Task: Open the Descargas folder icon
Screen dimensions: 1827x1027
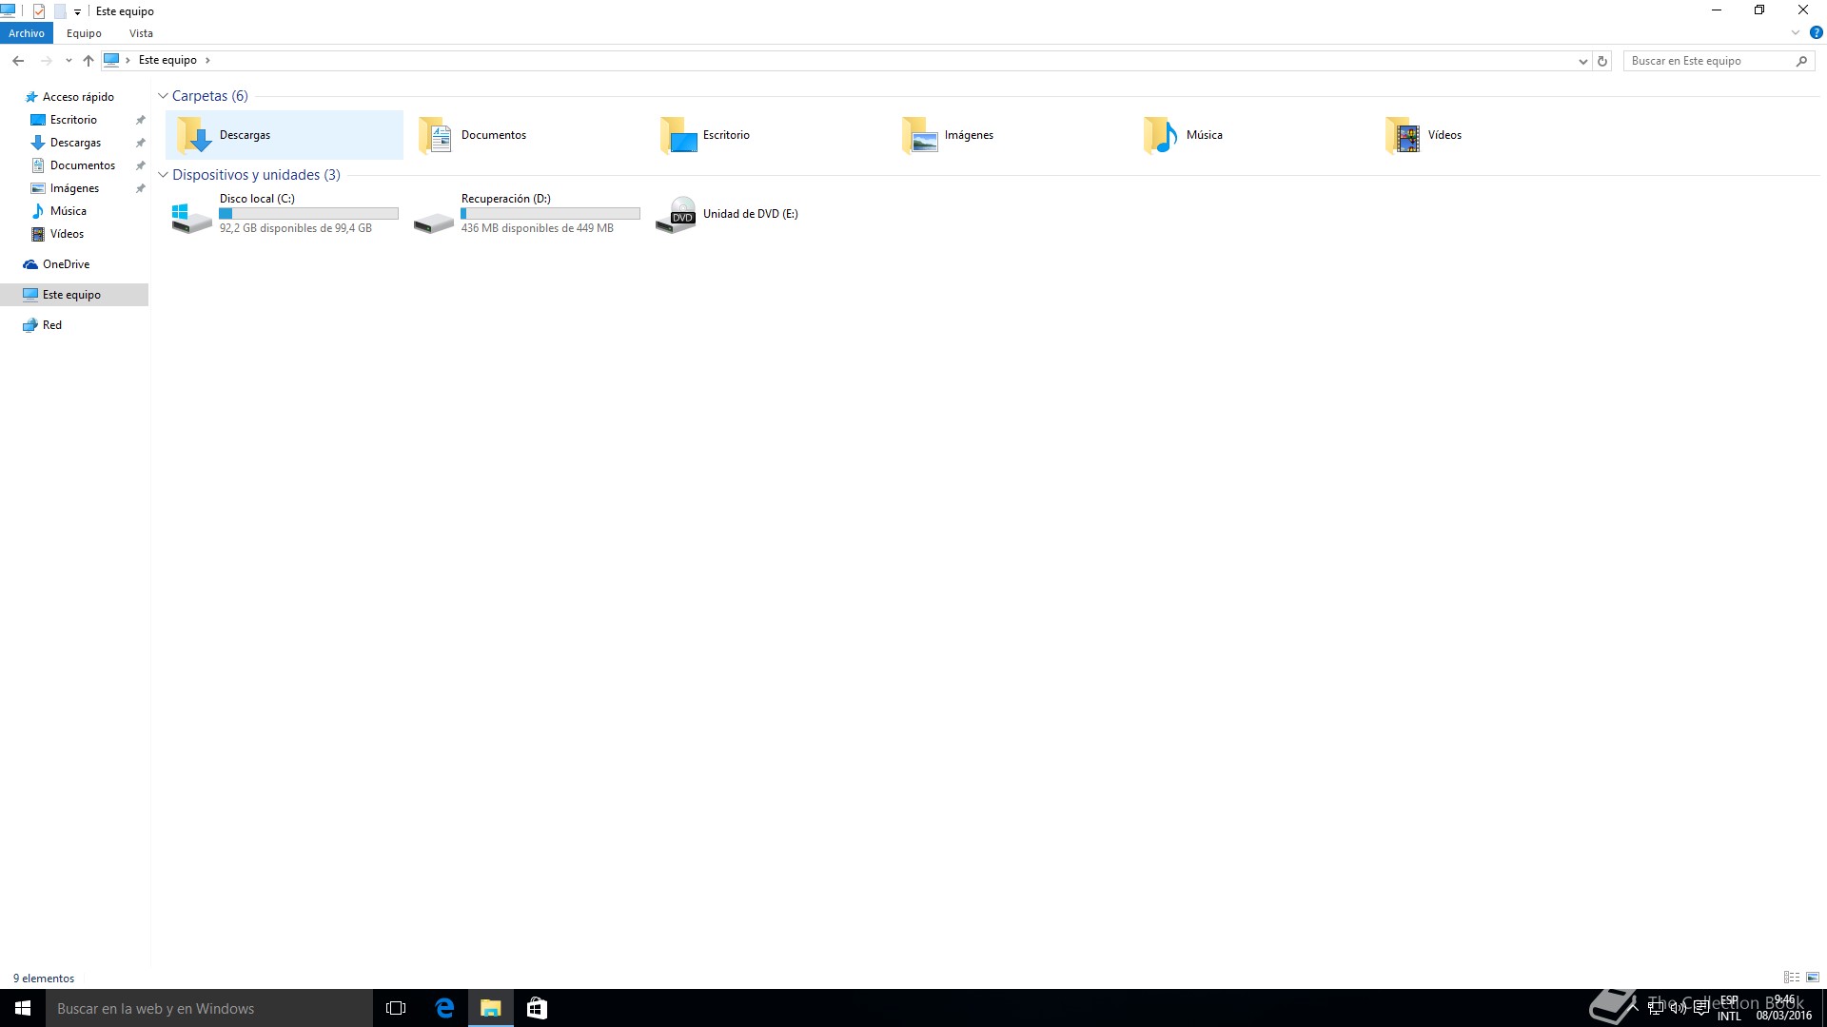Action: click(x=194, y=135)
